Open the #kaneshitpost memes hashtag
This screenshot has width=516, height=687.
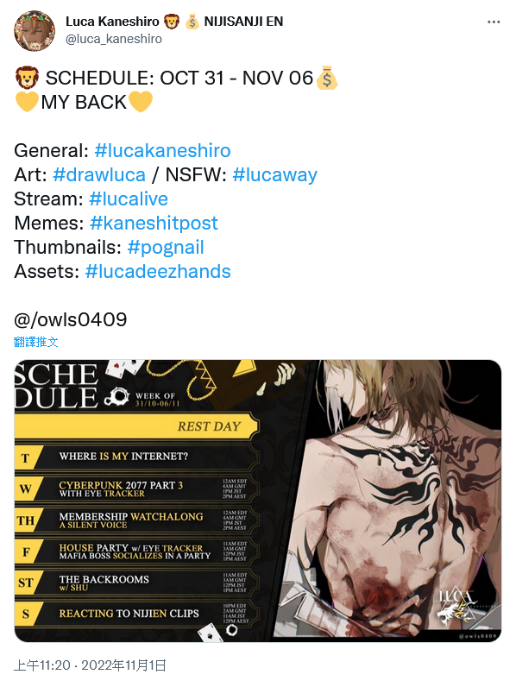pos(154,223)
